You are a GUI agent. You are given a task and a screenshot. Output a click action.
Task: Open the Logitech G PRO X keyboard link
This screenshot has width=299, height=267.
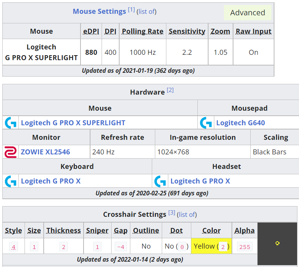point(51,181)
